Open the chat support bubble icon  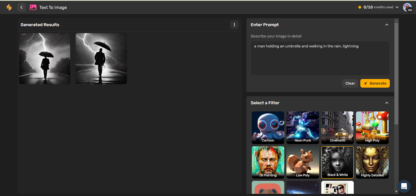(404, 186)
